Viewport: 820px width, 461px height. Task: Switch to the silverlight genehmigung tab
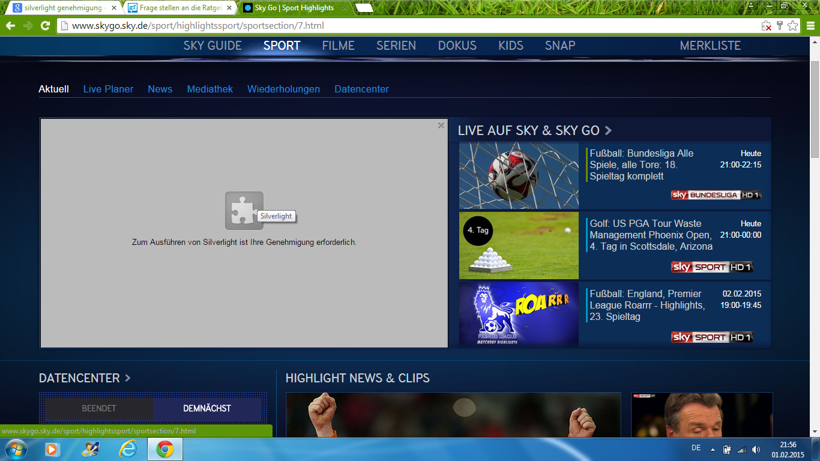tap(62, 8)
